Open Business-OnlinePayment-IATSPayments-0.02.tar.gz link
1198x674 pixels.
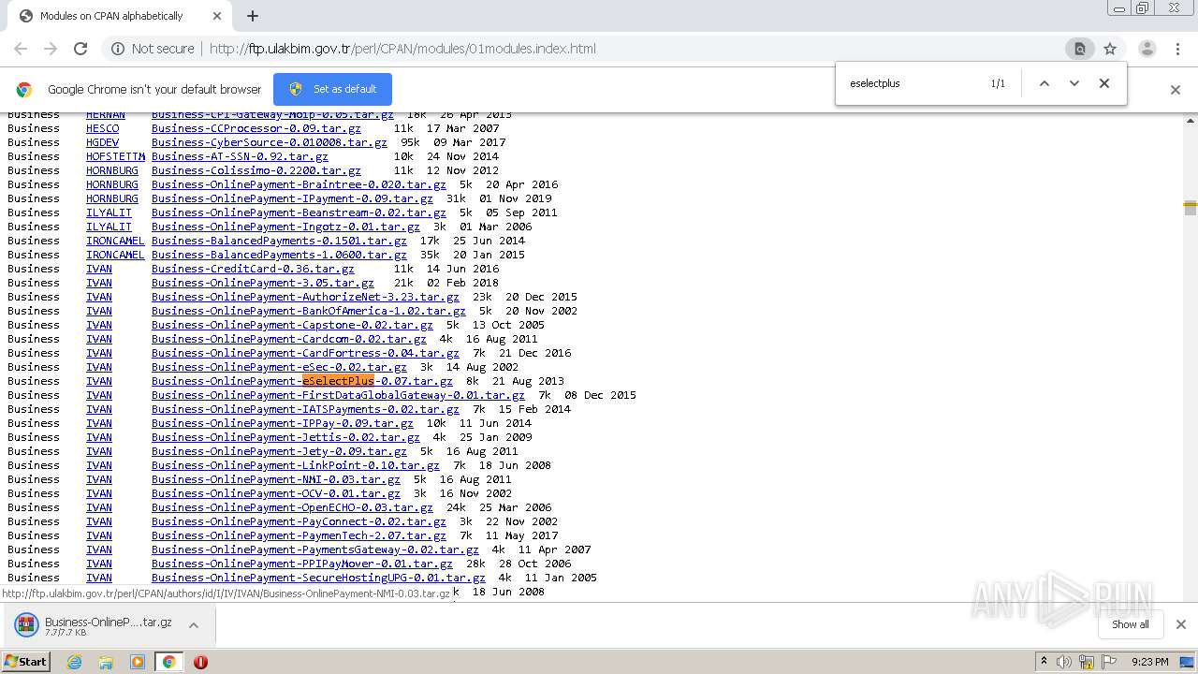[x=305, y=409]
